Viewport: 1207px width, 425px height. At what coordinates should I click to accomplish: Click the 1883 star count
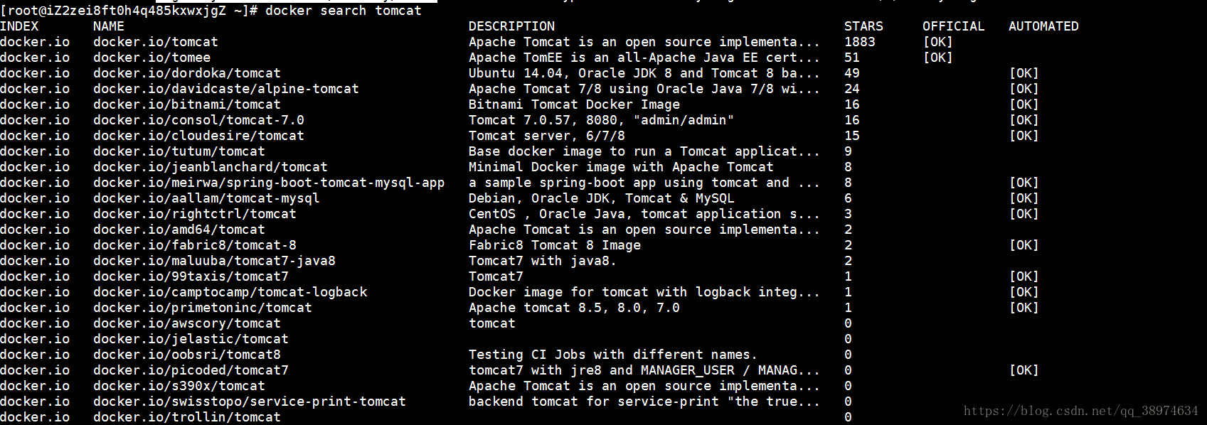859,42
